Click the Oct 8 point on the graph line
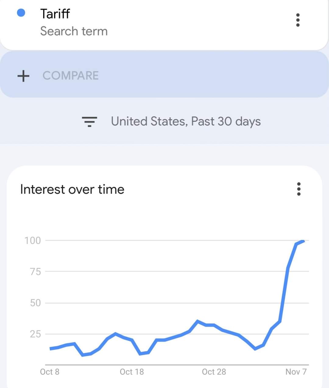The width and height of the screenshot is (329, 388). tap(50, 348)
